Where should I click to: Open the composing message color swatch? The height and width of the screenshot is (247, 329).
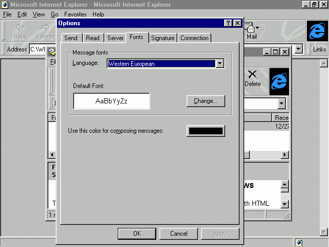(206, 131)
